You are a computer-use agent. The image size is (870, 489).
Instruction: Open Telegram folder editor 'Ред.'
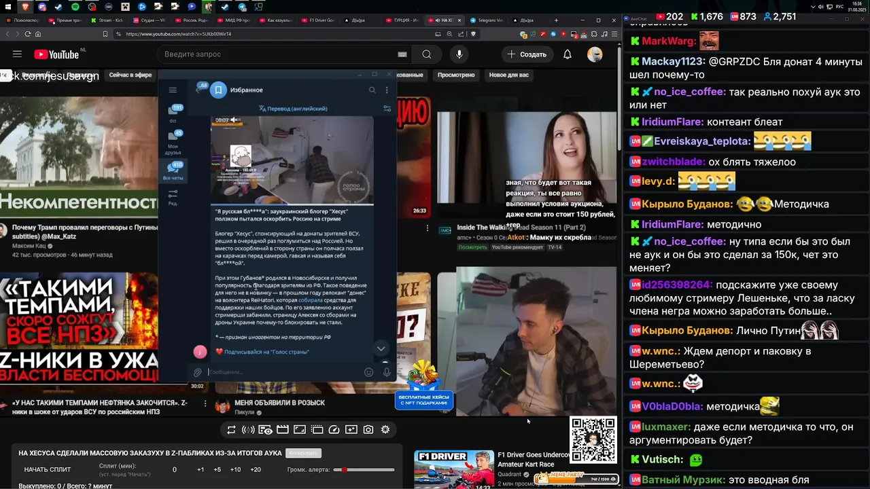(x=173, y=198)
